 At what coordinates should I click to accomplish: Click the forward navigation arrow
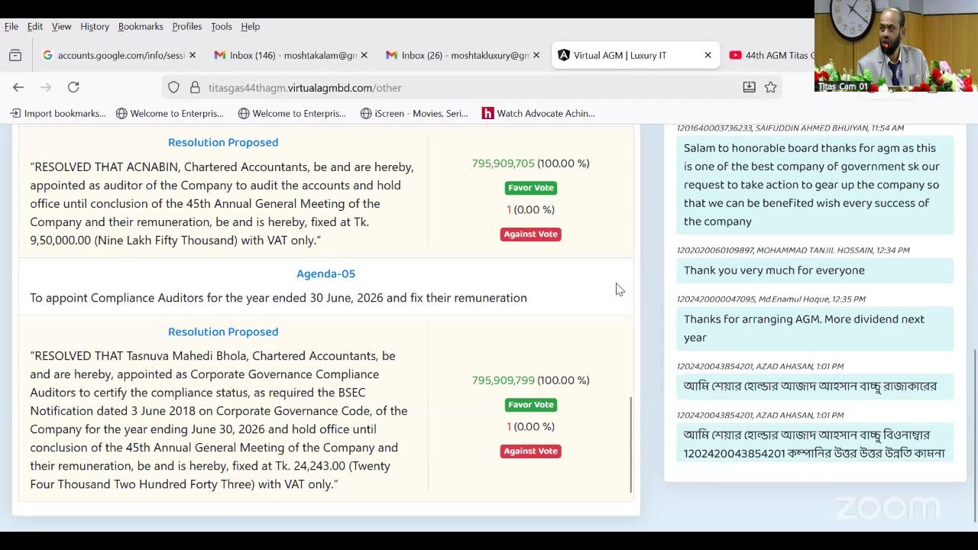click(x=46, y=87)
